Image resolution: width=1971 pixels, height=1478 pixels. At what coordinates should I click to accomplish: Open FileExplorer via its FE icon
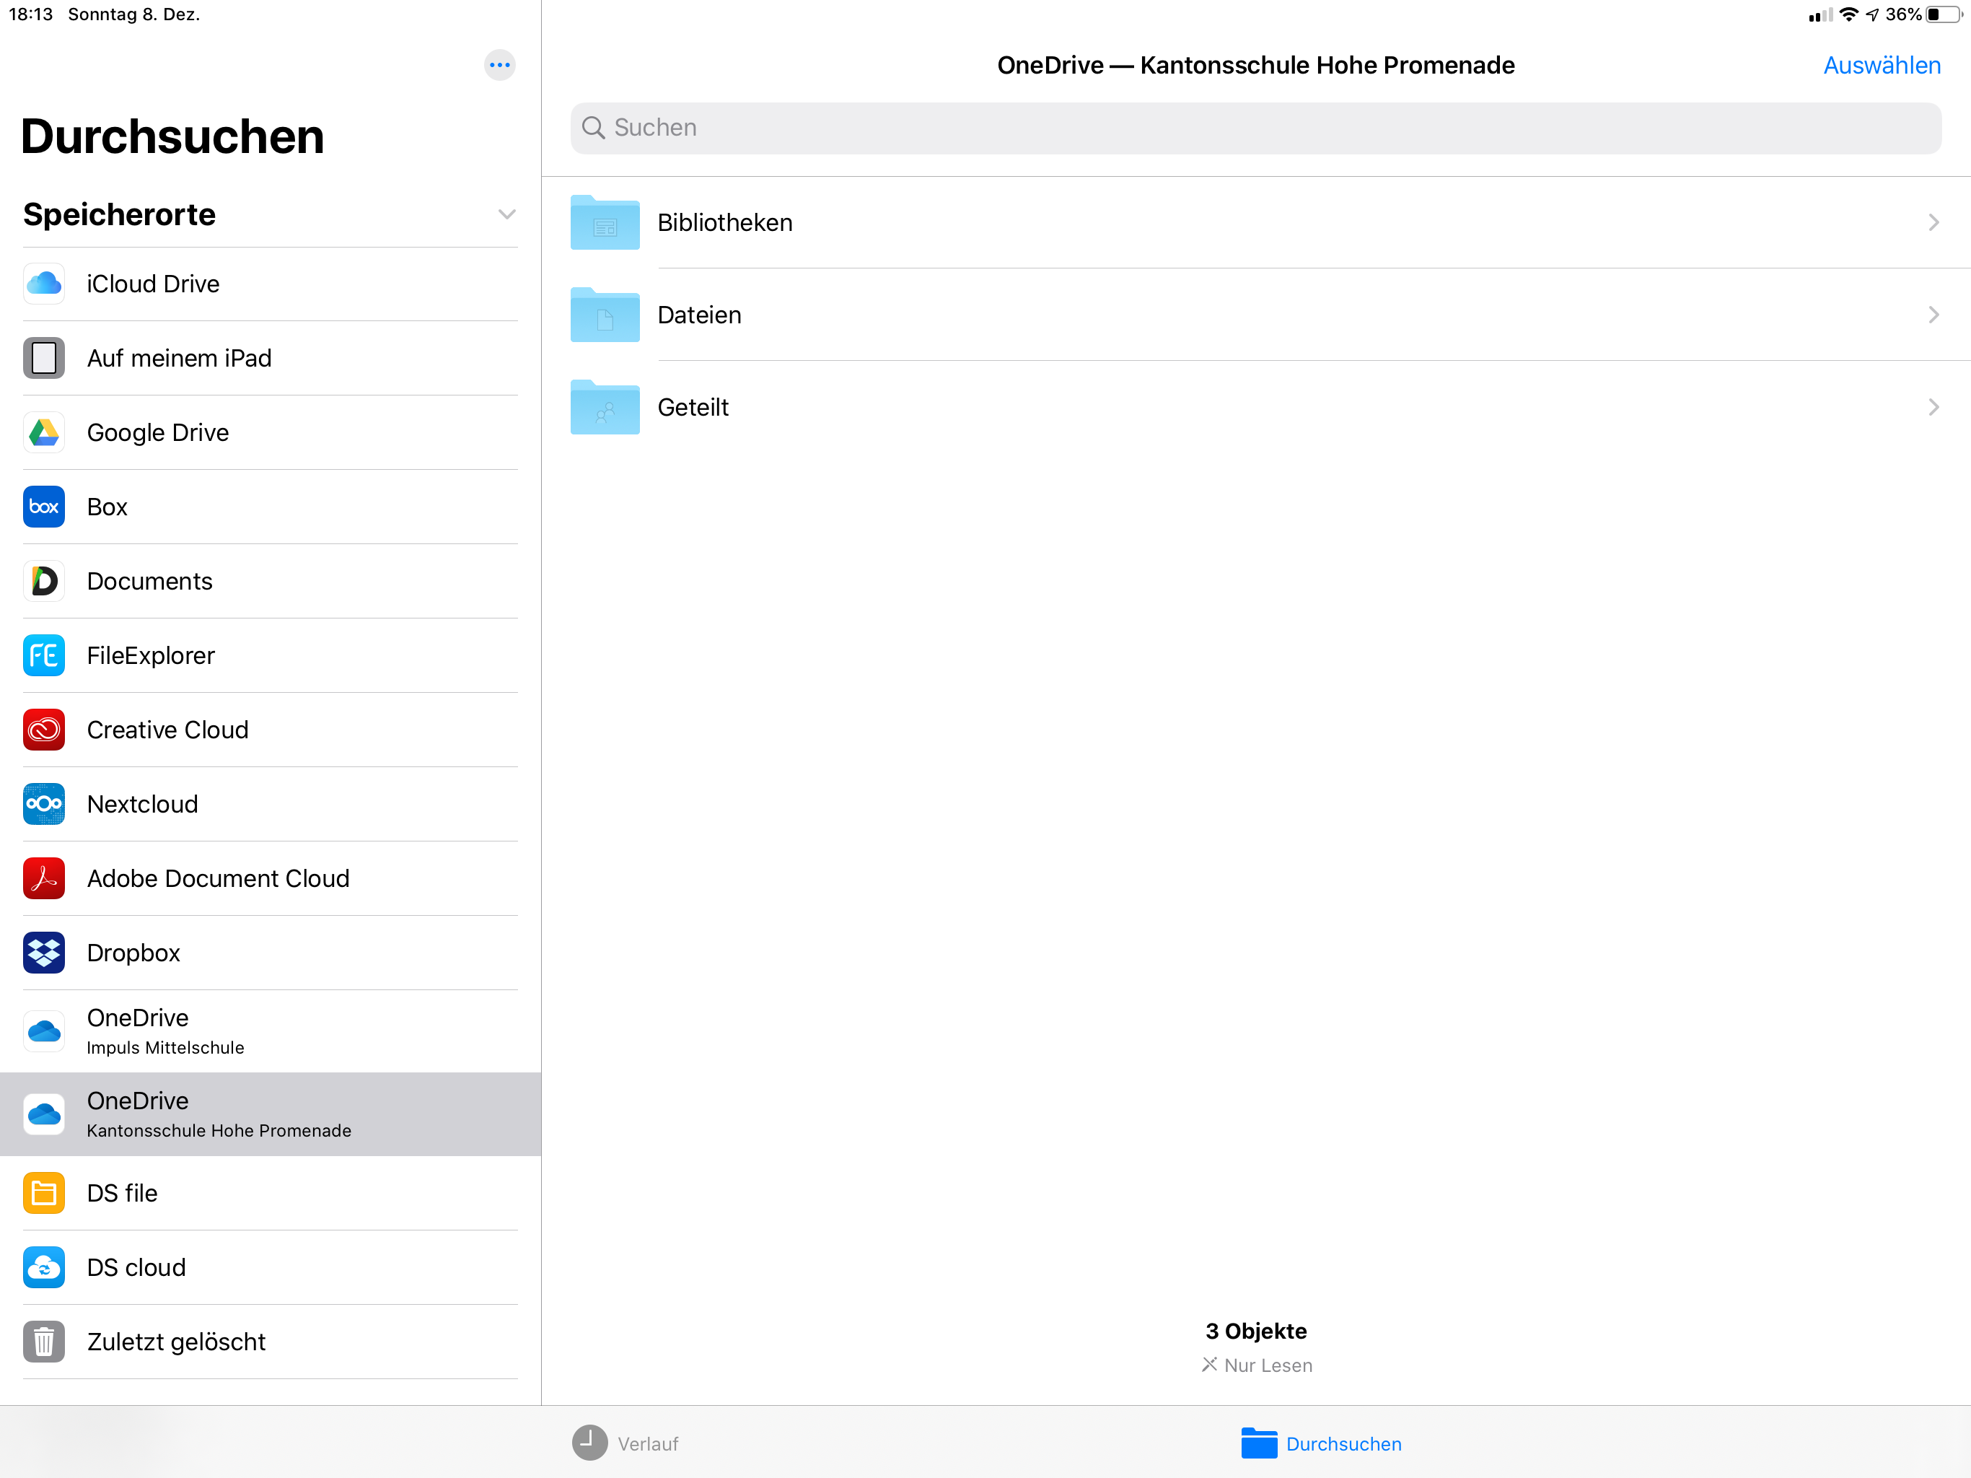(44, 655)
